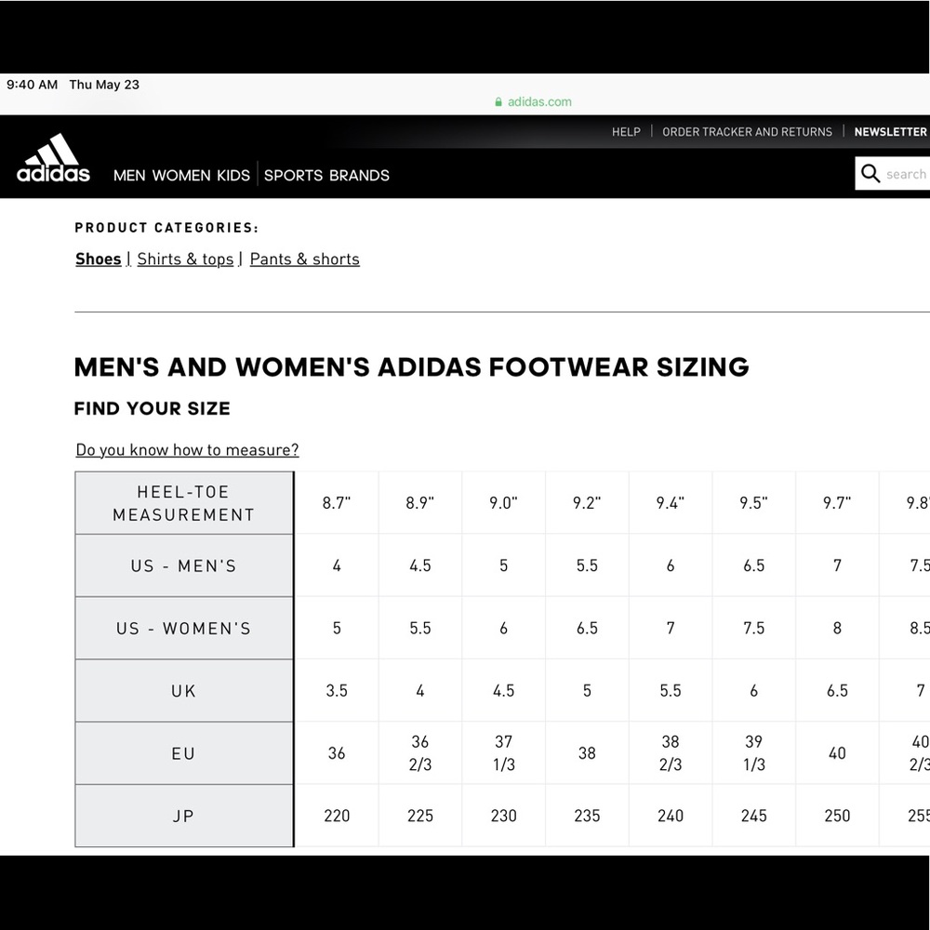Image resolution: width=930 pixels, height=930 pixels.
Task: Select the 9.0" heel-toe measurement cell
Action: pos(503,503)
